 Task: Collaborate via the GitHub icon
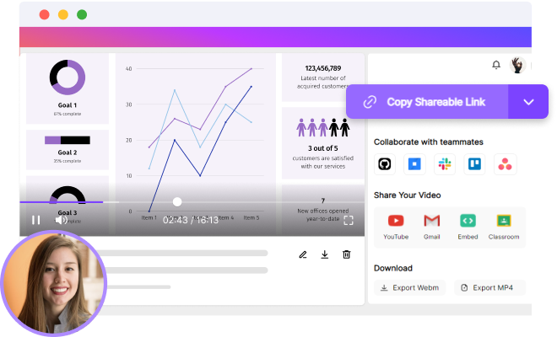[384, 164]
